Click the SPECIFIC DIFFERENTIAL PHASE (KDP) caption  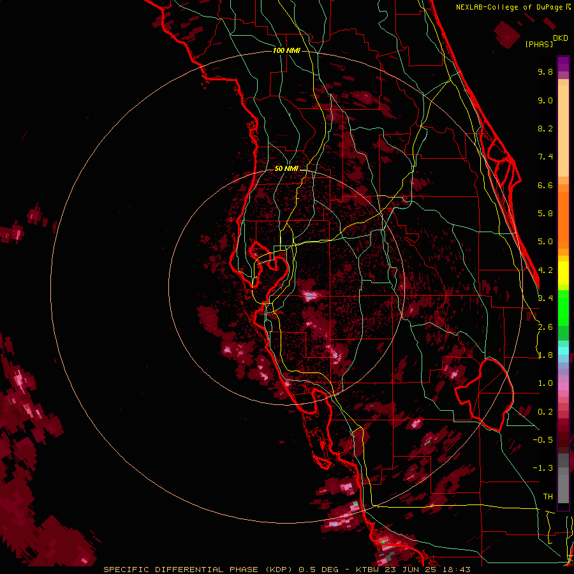[199, 570]
